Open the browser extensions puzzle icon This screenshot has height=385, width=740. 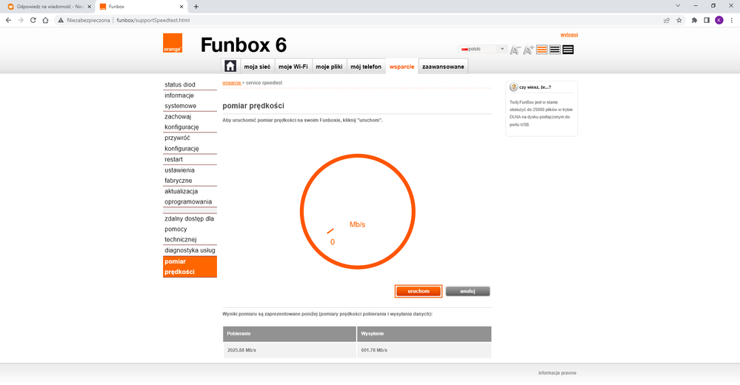click(x=694, y=20)
